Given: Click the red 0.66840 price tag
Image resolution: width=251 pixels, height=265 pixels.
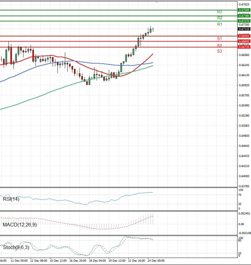Looking at the screenshot, I should [x=244, y=41].
